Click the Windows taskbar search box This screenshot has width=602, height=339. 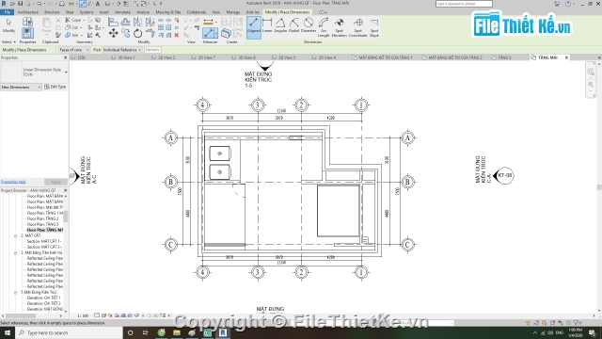pos(69,332)
